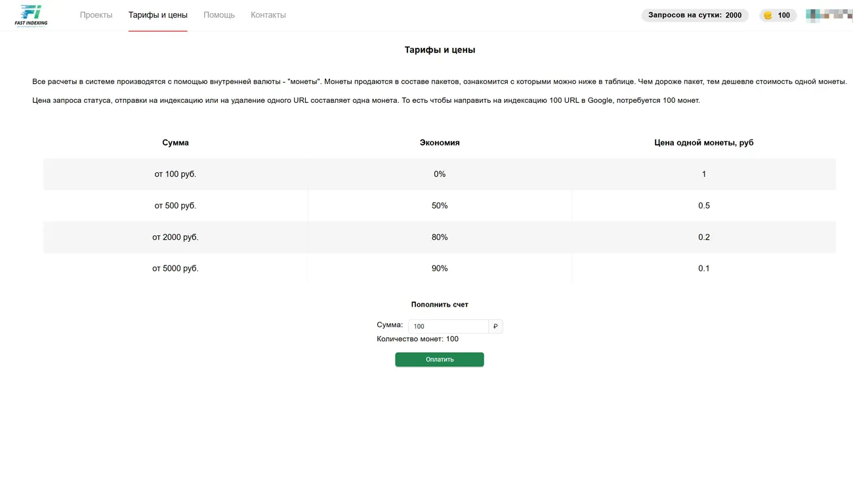
Task: Select the 'от 100 руб.' tariff row
Action: pyautogui.click(x=175, y=174)
